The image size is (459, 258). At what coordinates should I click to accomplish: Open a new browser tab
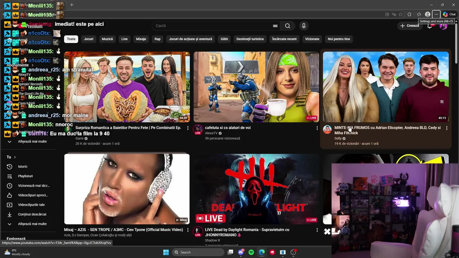pos(72,5)
